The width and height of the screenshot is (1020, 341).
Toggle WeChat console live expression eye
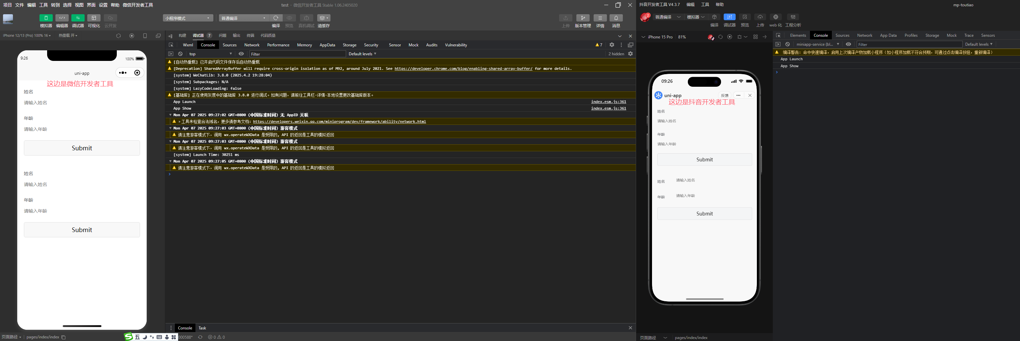241,54
